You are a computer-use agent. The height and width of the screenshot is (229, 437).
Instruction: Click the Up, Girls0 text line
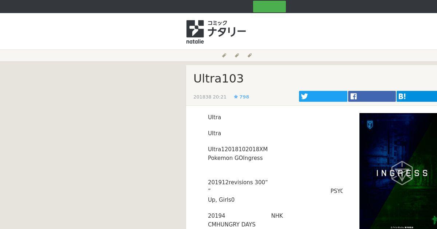click(221, 200)
